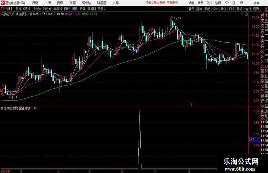Click the customer service headset icon
The height and width of the screenshot is (173, 268).
tap(227, 3)
